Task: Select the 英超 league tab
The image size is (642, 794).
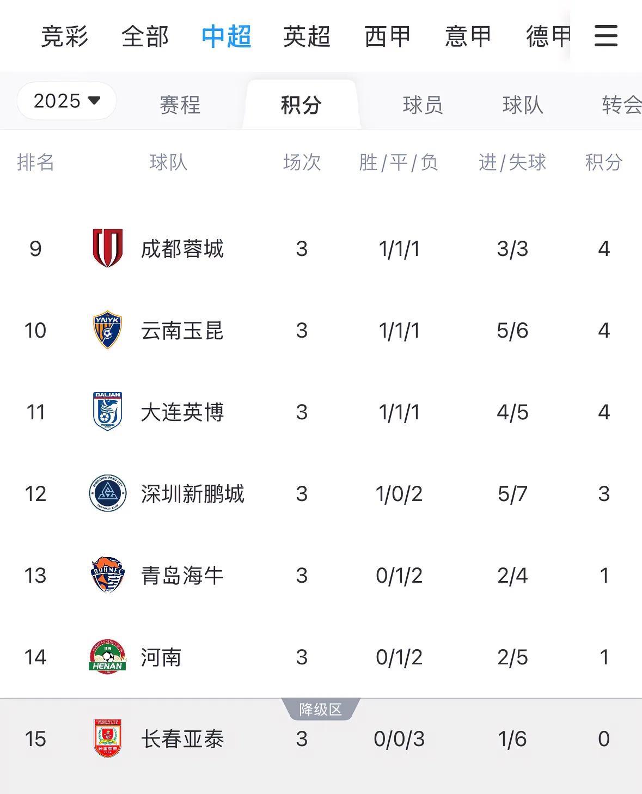Action: pos(307,36)
